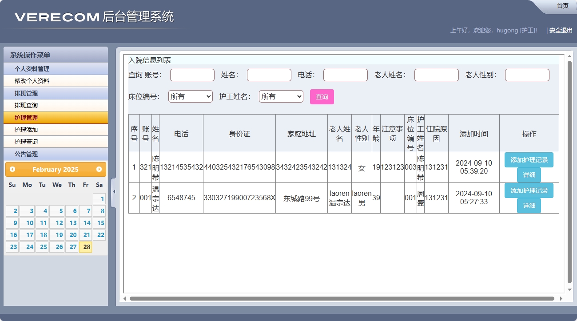Screen dimensions: 577x321
Task: Click 首页 at the top right
Action: (x=562, y=6)
